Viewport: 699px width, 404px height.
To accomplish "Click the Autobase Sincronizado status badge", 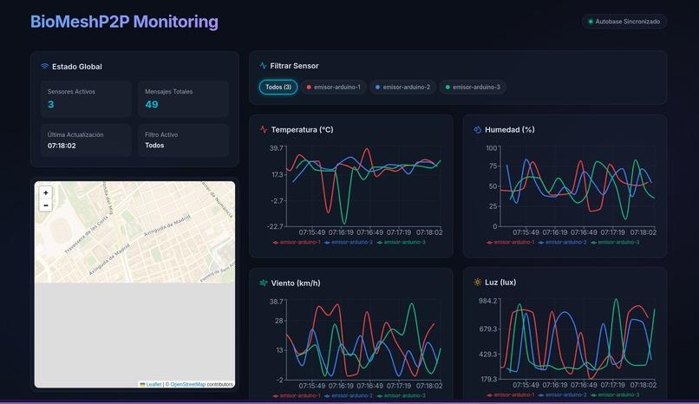I will (624, 22).
